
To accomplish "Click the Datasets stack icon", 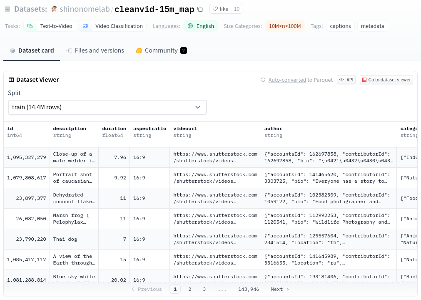I will (7, 9).
